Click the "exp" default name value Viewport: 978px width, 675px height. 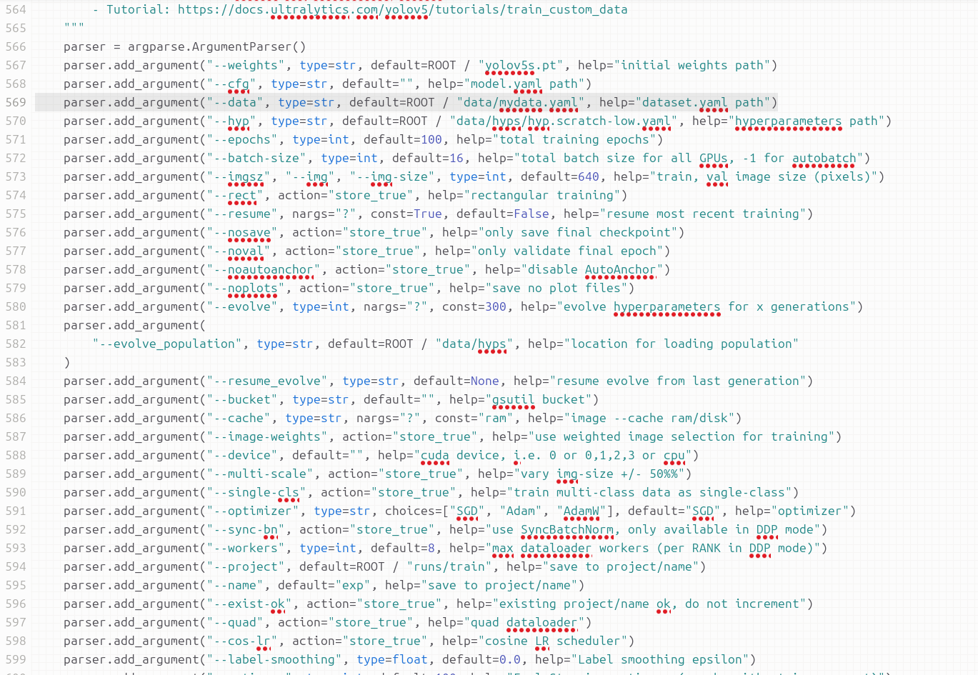click(x=353, y=585)
